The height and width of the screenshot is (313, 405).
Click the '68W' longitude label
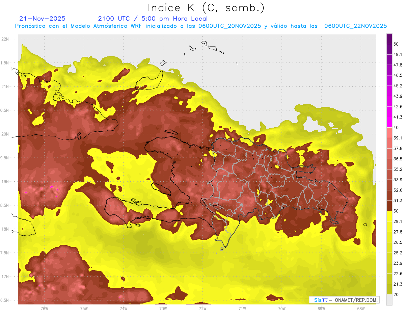click(x=361, y=309)
